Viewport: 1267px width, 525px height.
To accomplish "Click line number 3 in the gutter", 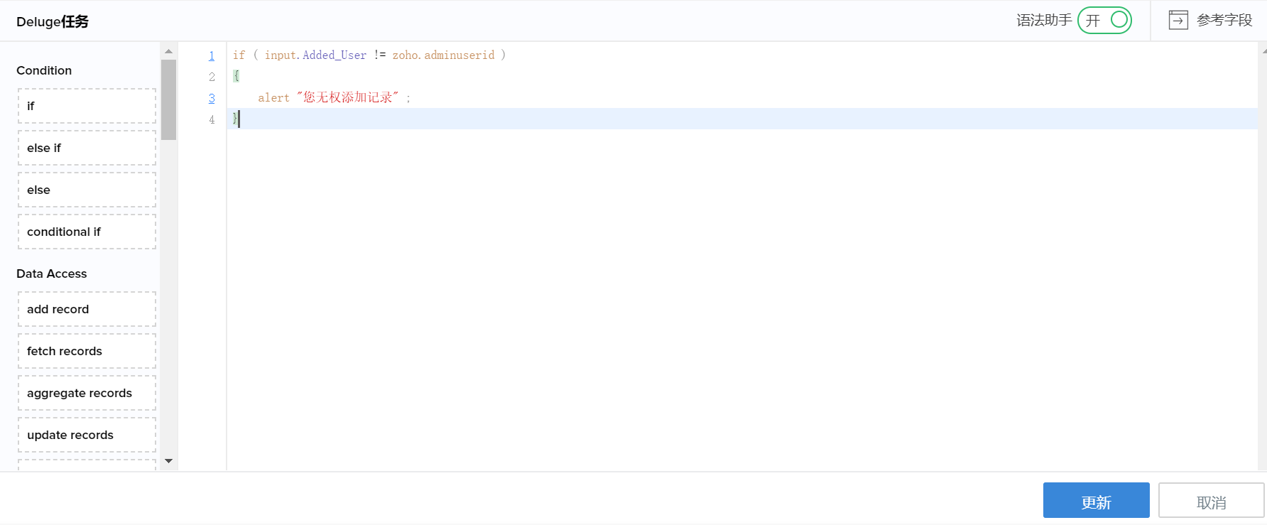I will (212, 98).
